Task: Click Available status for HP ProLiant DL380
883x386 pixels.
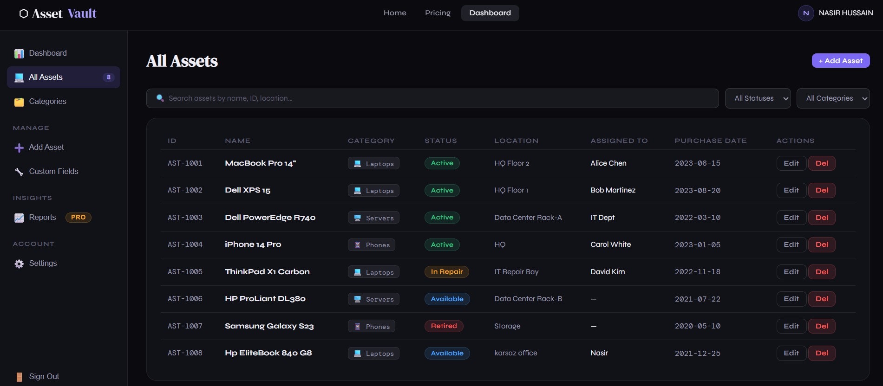Action: (x=447, y=299)
